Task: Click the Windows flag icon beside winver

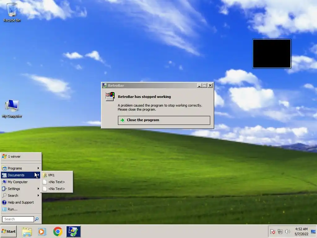Action: click(x=4, y=156)
